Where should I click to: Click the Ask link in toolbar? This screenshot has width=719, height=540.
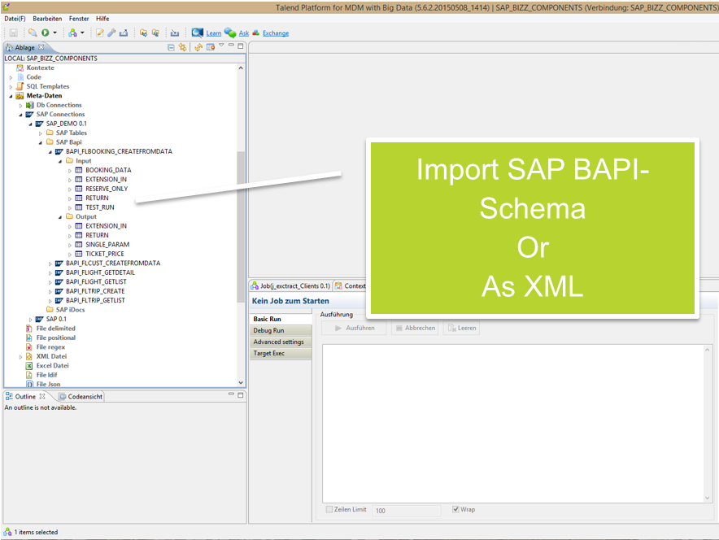pyautogui.click(x=243, y=33)
